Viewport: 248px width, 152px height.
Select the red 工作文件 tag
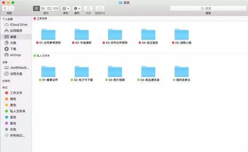point(16,93)
